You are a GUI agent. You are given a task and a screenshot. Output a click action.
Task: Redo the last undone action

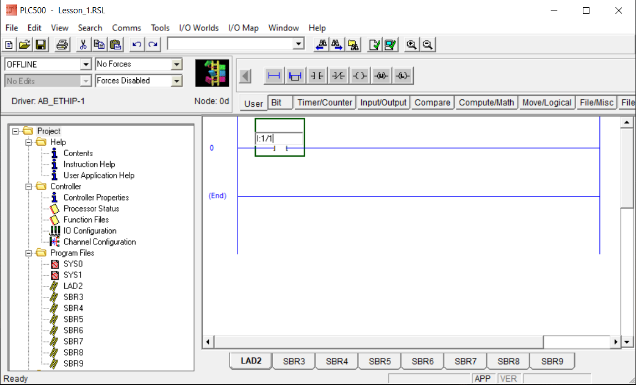153,45
